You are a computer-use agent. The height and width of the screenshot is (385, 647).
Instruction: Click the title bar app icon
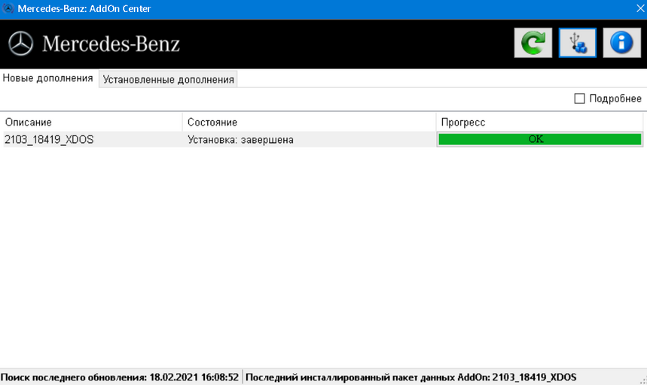(8, 8)
